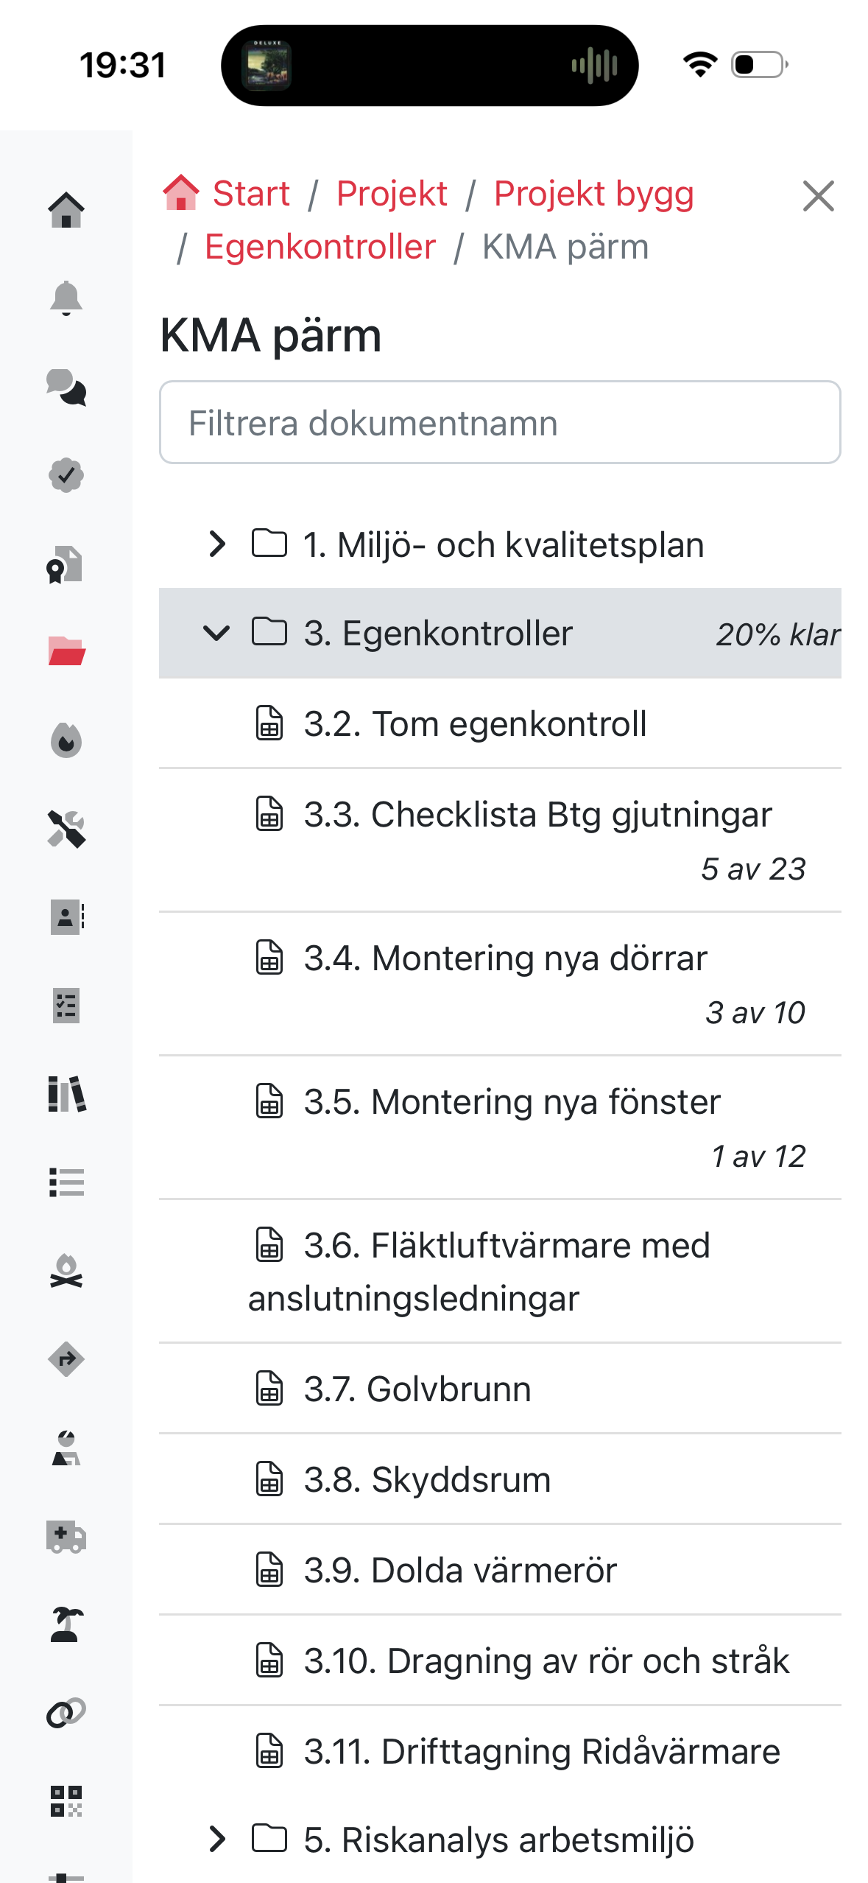Close the KMA pärm panel
The height and width of the screenshot is (1883, 868).
(x=818, y=196)
